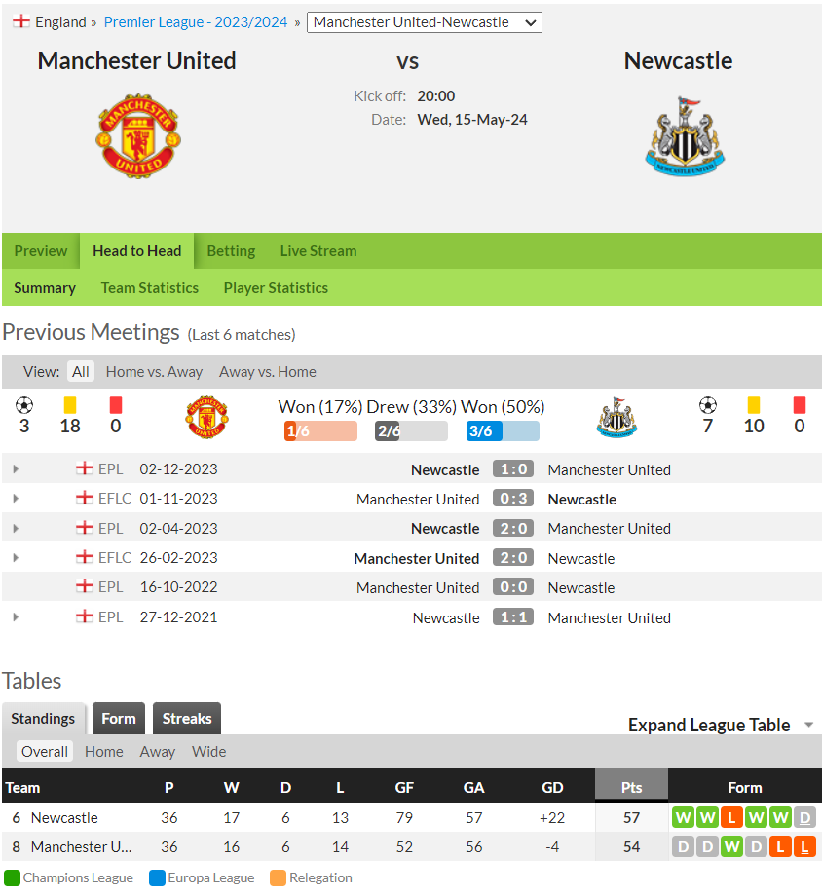Open Premier League - 2023/2024 link

(196, 22)
